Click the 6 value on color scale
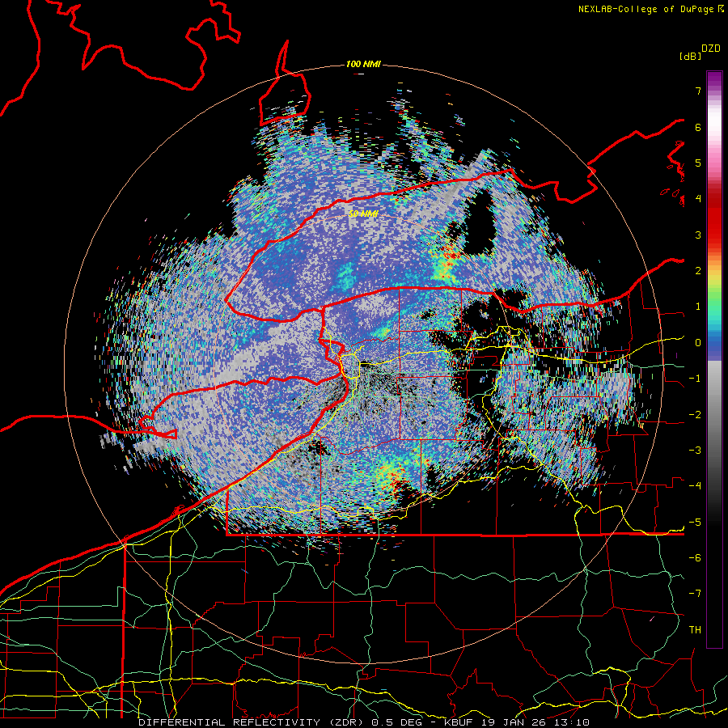 coord(698,127)
